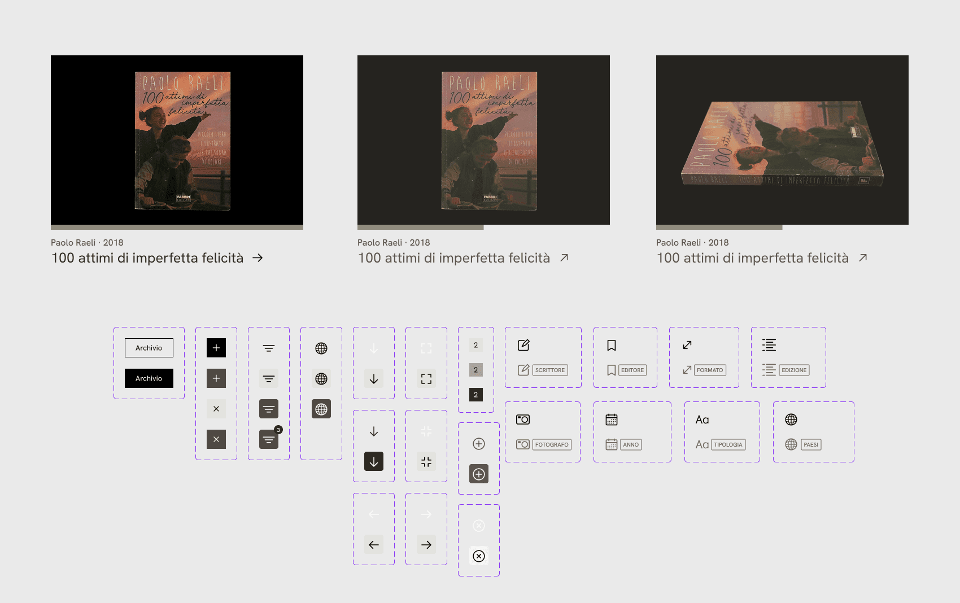Click the TIPOLOGIA tag label
This screenshot has height=603, width=960.
(728, 445)
